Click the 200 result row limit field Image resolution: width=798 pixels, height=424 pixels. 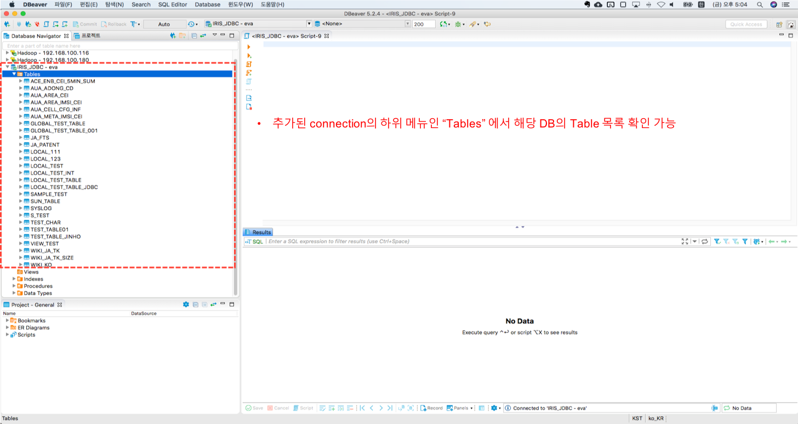(x=424, y=24)
